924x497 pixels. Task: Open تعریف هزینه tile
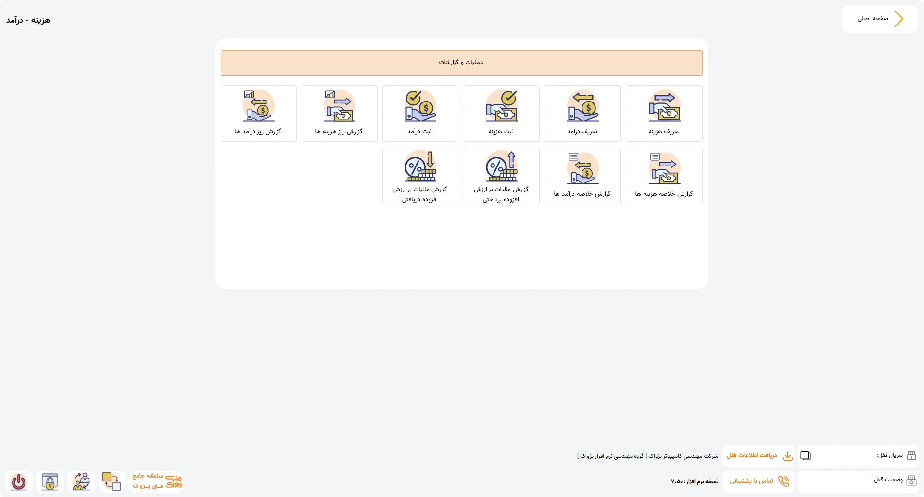pyautogui.click(x=664, y=114)
